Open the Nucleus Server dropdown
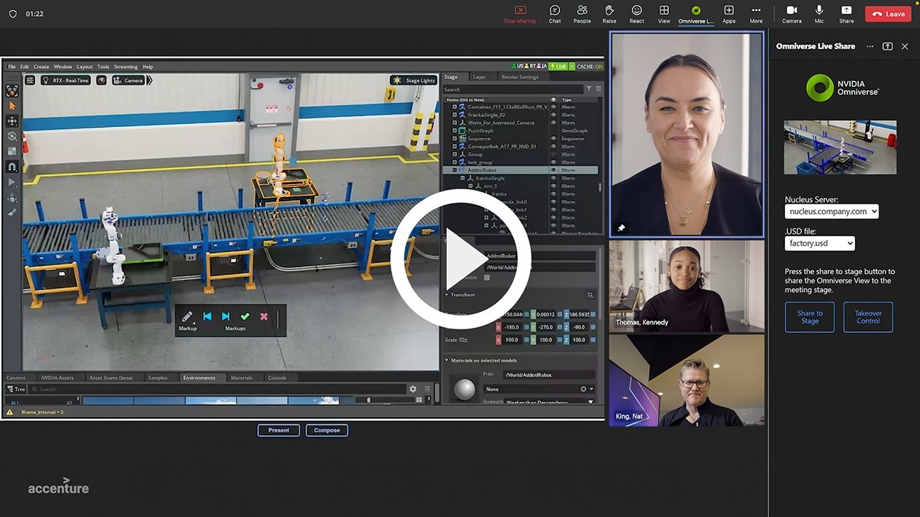This screenshot has width=920, height=517. (x=831, y=211)
